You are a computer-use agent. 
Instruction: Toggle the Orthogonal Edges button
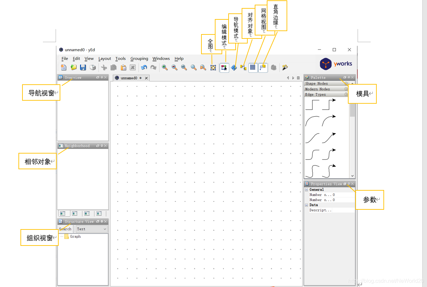pos(263,68)
